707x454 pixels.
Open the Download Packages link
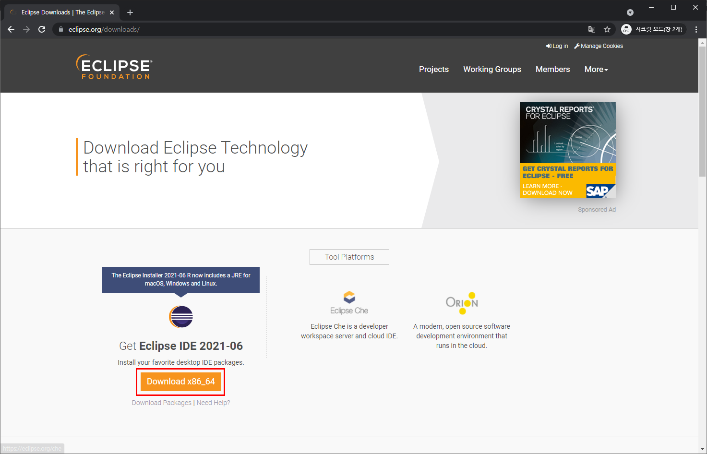(162, 403)
